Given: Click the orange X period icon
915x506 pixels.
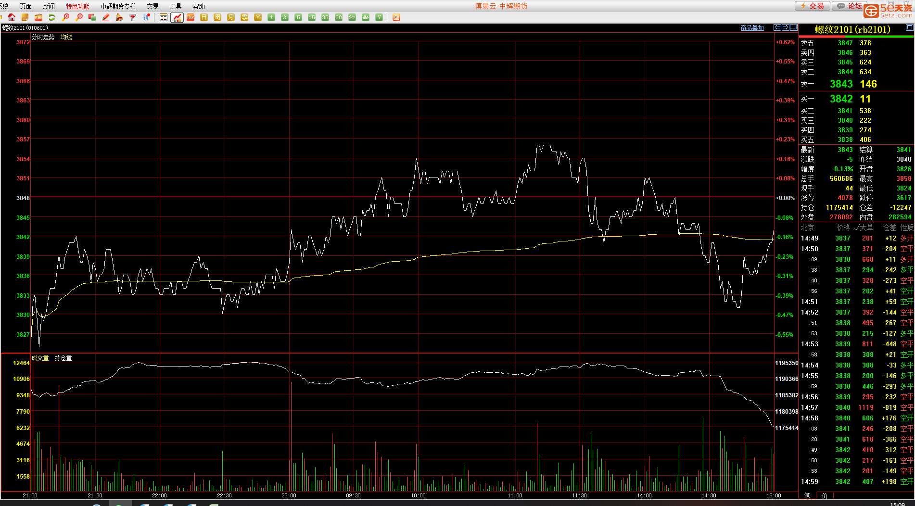Looking at the screenshot, I should pos(258,17).
